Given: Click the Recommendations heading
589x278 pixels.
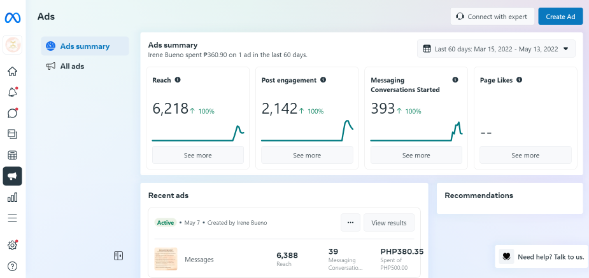Looking at the screenshot, I should (x=479, y=195).
